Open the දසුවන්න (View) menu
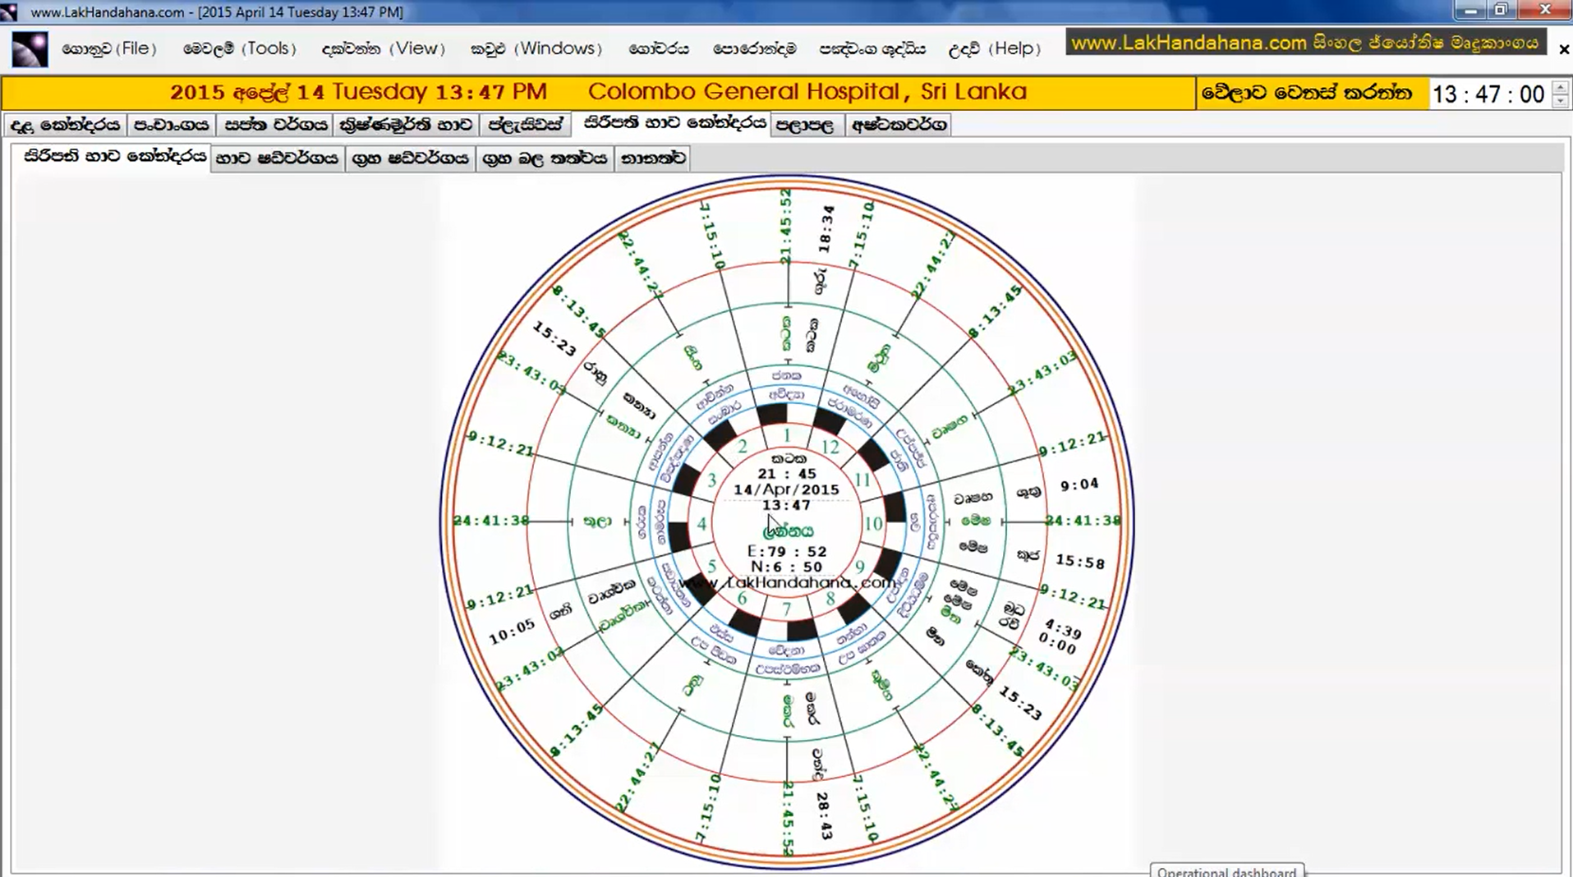The image size is (1573, 877). (x=383, y=48)
